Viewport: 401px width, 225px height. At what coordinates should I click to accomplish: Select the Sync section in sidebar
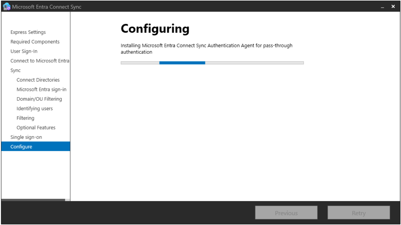pyautogui.click(x=16, y=70)
